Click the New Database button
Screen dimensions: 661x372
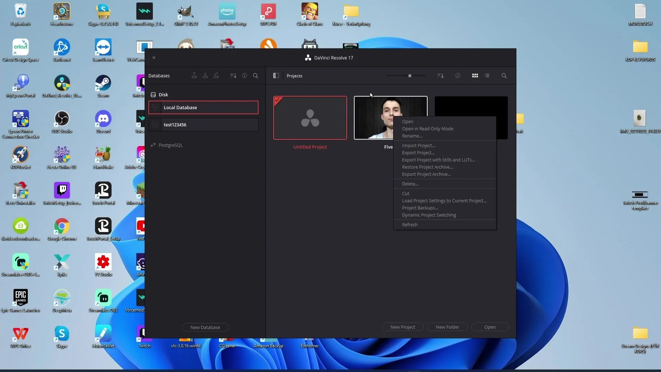pos(205,327)
